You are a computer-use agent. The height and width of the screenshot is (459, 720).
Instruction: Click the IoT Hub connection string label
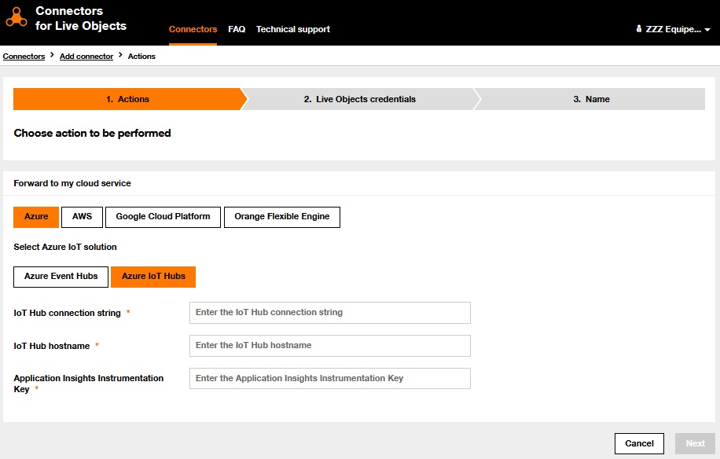click(67, 313)
